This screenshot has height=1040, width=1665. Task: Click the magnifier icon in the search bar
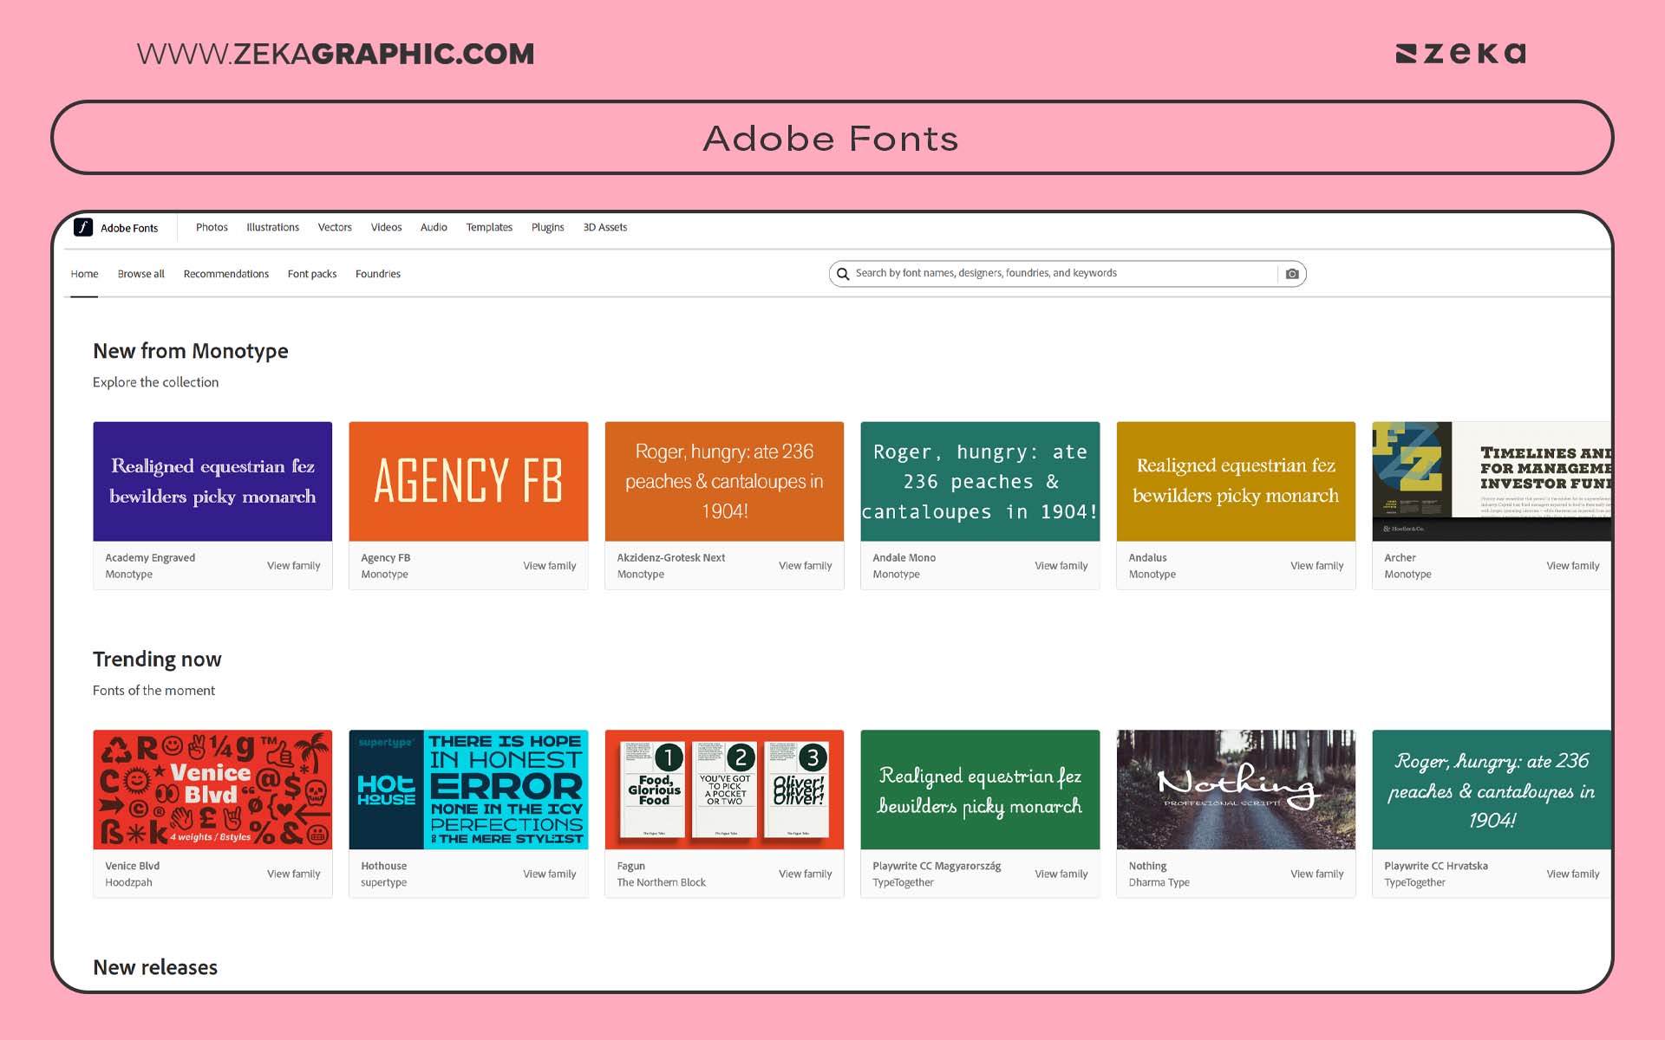[842, 273]
